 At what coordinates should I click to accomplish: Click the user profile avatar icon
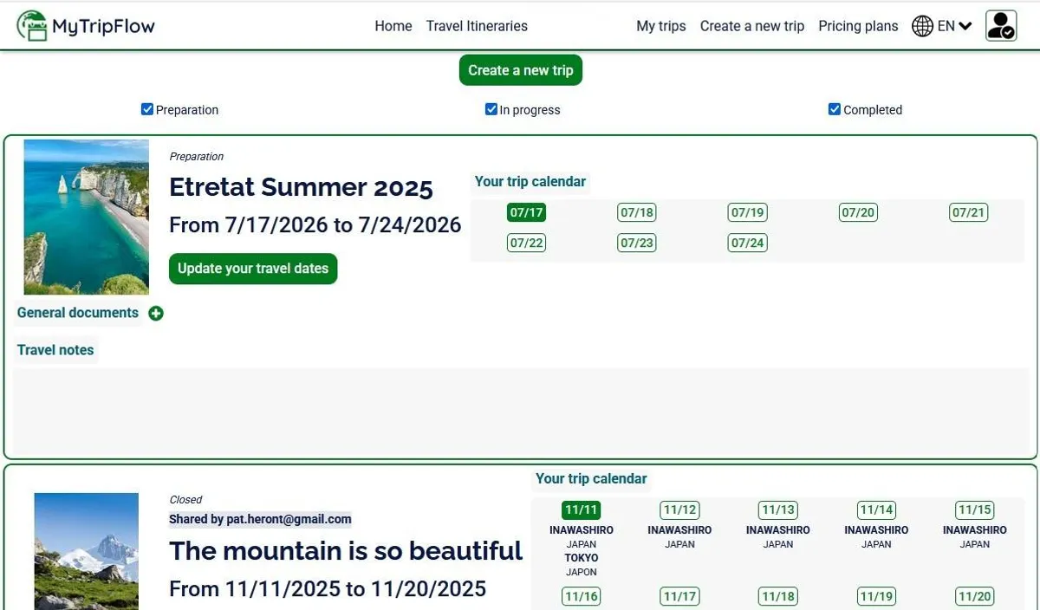pos(1001,25)
